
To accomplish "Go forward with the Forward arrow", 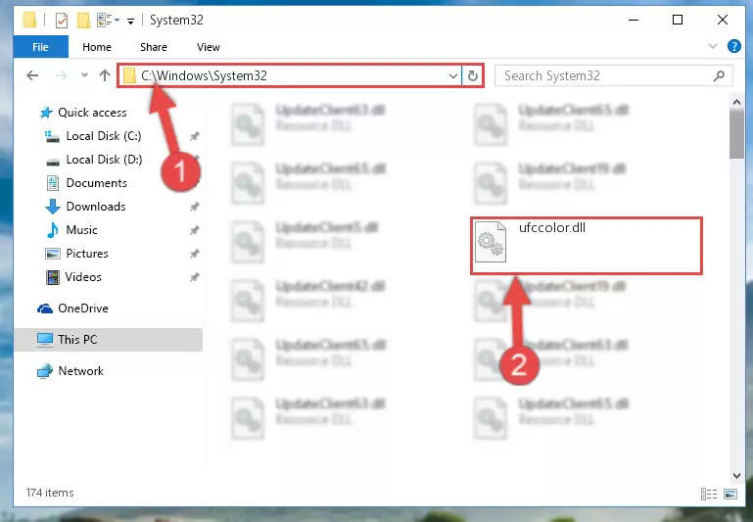I will [x=61, y=75].
